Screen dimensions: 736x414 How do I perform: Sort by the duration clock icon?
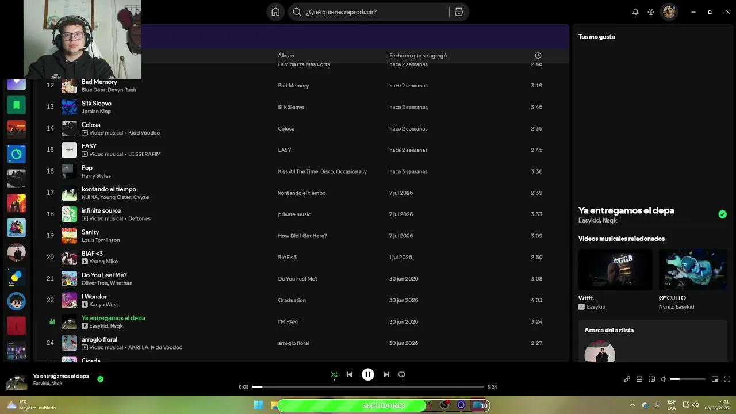(538, 56)
